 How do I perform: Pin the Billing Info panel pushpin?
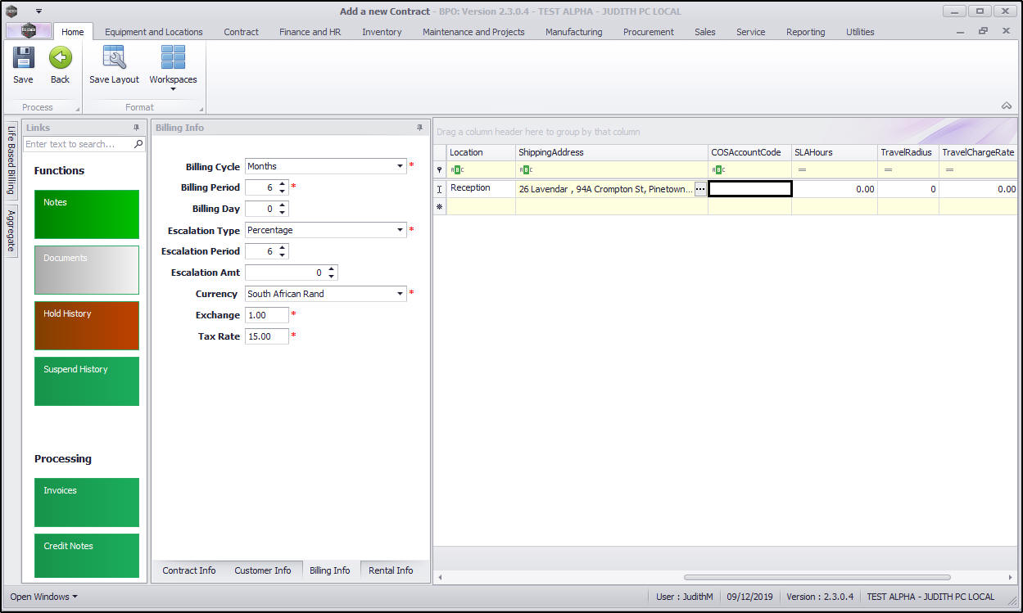(420, 128)
